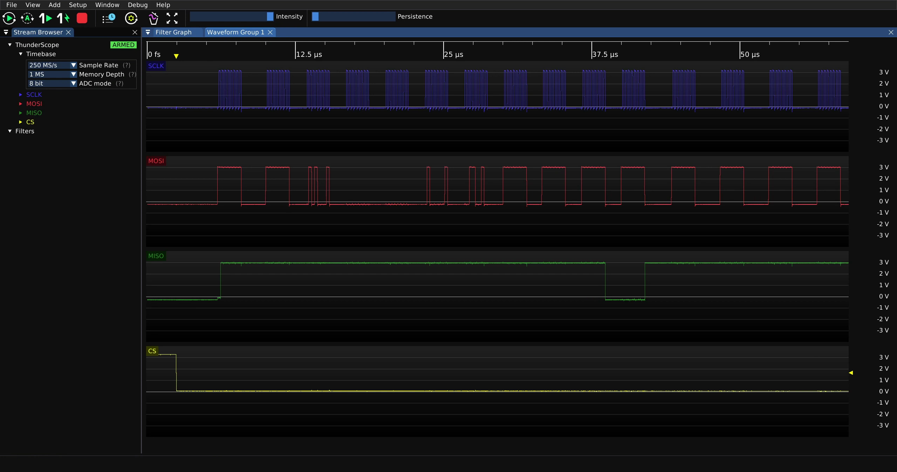This screenshot has height=472, width=897.
Task: Click the ARMED status badge
Action: (123, 45)
